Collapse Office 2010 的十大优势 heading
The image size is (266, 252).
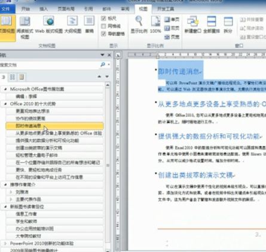(x=5, y=104)
